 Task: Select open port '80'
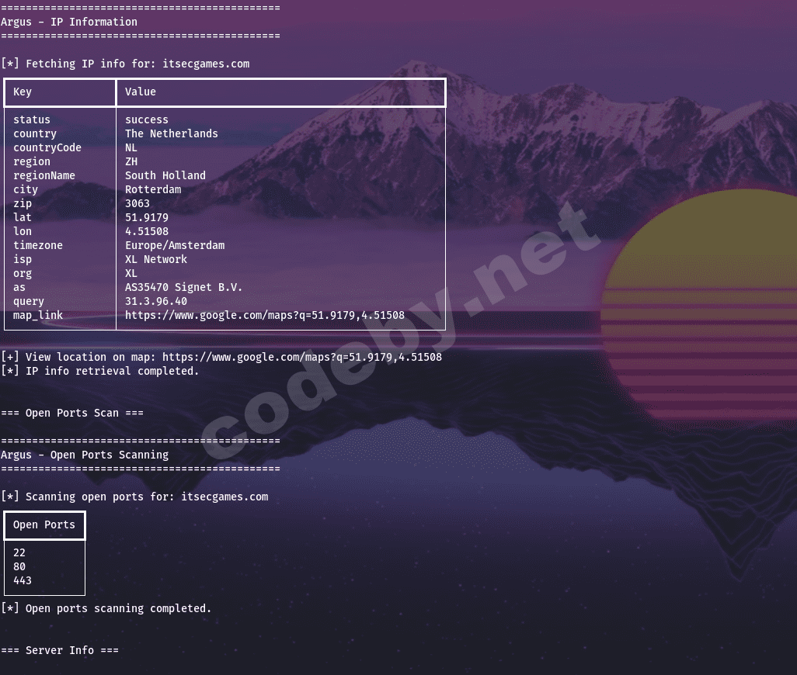[x=19, y=566]
